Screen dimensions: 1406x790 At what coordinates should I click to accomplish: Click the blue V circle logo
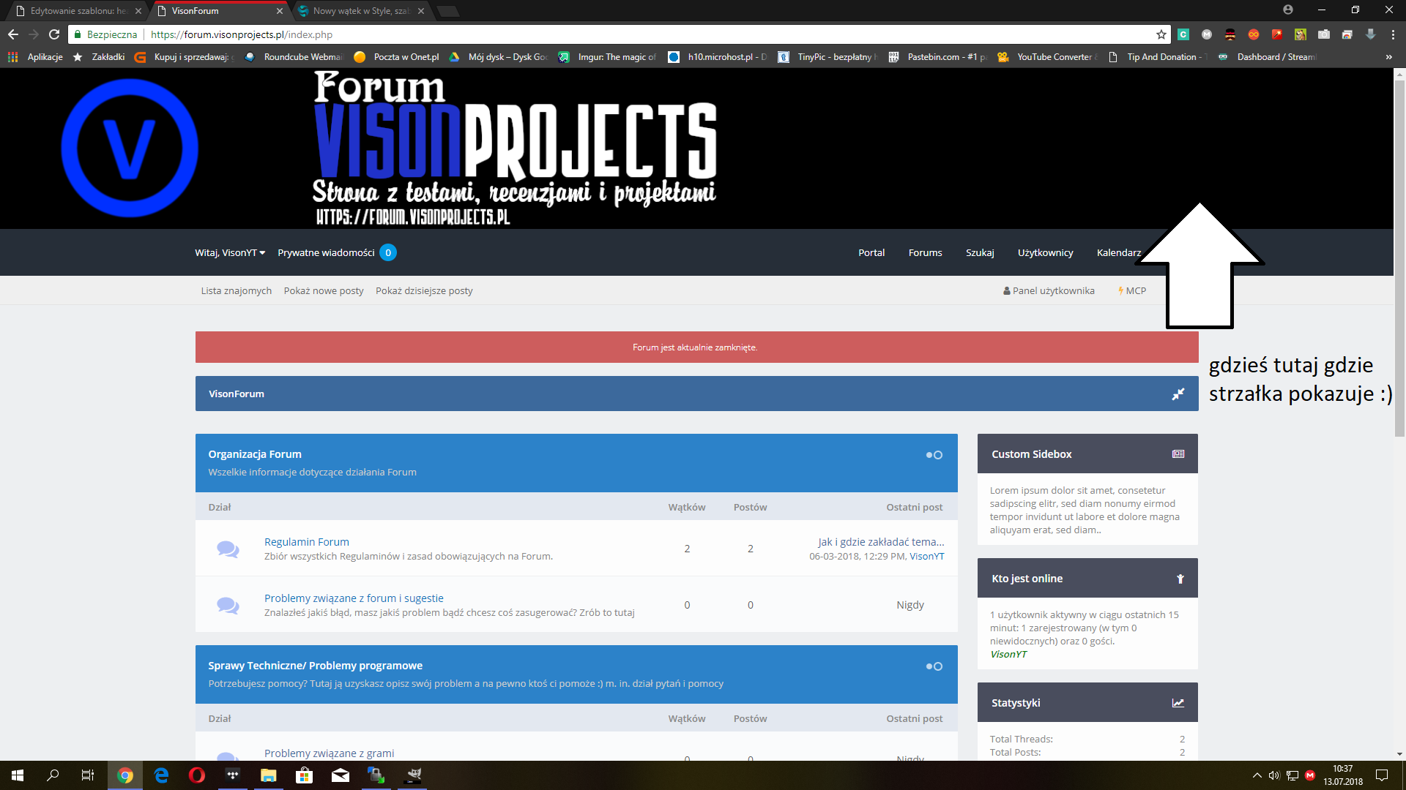coord(130,148)
